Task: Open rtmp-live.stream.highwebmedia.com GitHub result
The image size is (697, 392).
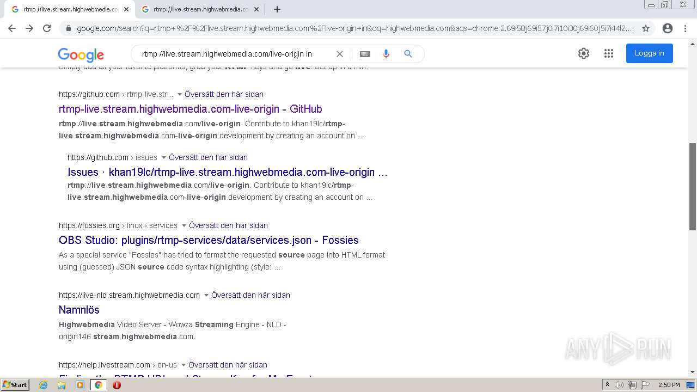Action: tap(191, 109)
